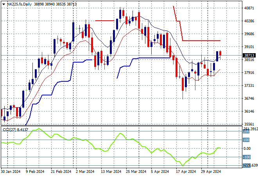Click the 40871 price axis label
The width and height of the screenshot is (258, 176).
(249, 8)
